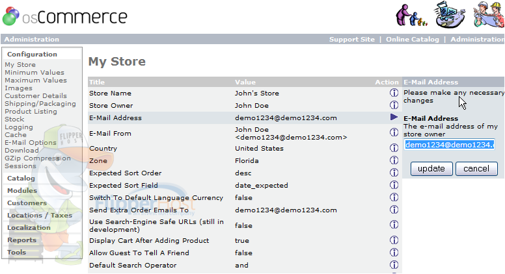The width and height of the screenshot is (505, 274).
Task: Open info for Country row
Action: (394, 148)
